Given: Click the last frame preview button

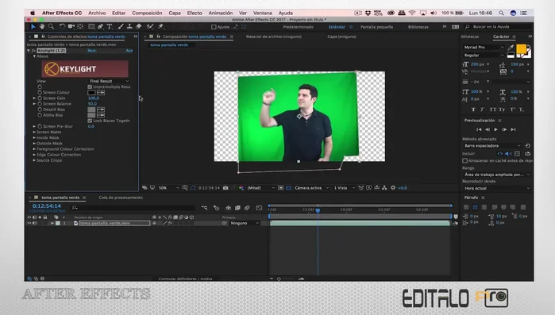Looking at the screenshot, I should [513, 130].
